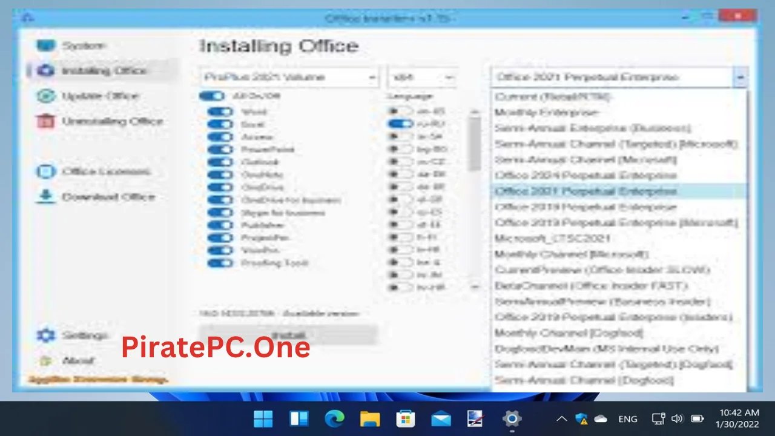Open the Widgets taskbar icon
This screenshot has width=775, height=436.
[x=299, y=418]
